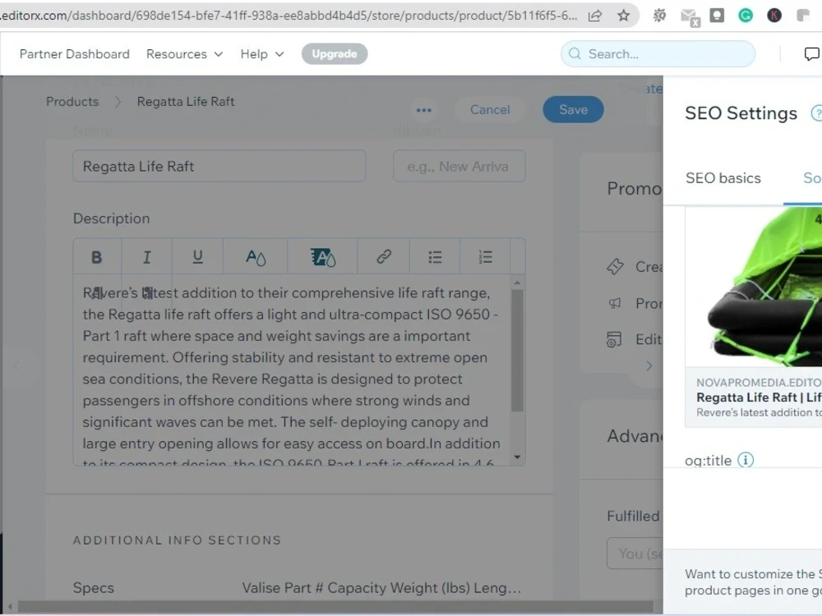This screenshot has width=822, height=616.
Task: Show og:title info tooltip
Action: (746, 460)
